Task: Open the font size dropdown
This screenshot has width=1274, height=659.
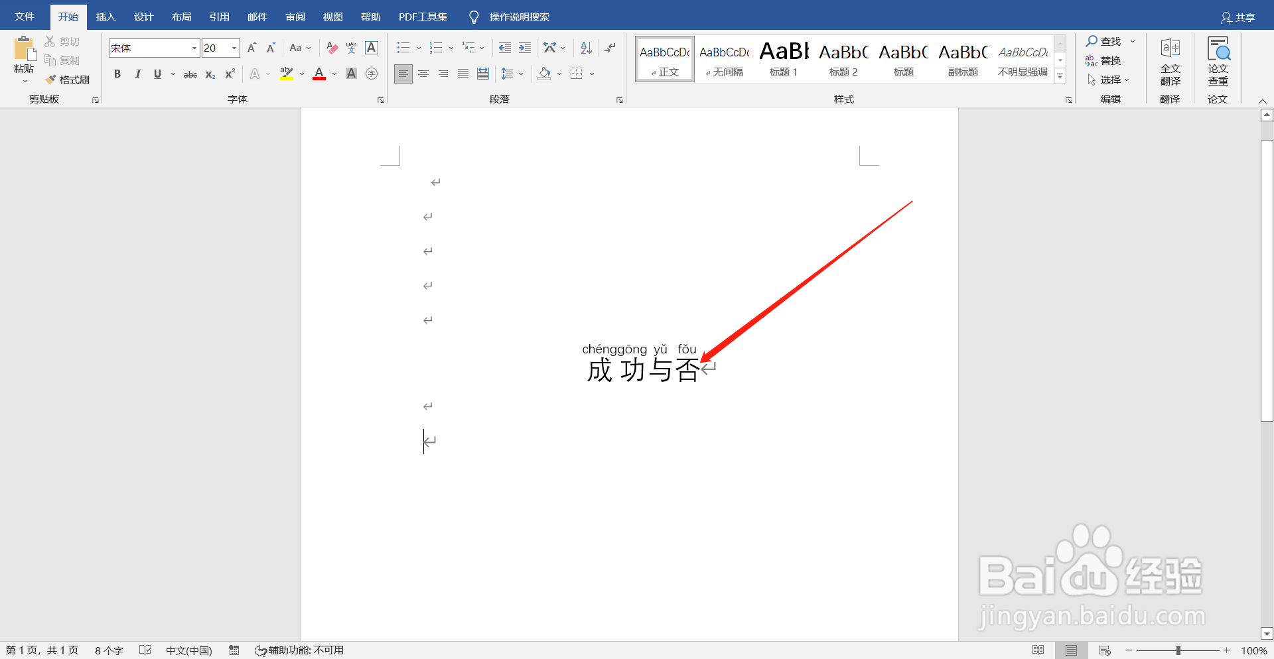Action: (x=234, y=48)
